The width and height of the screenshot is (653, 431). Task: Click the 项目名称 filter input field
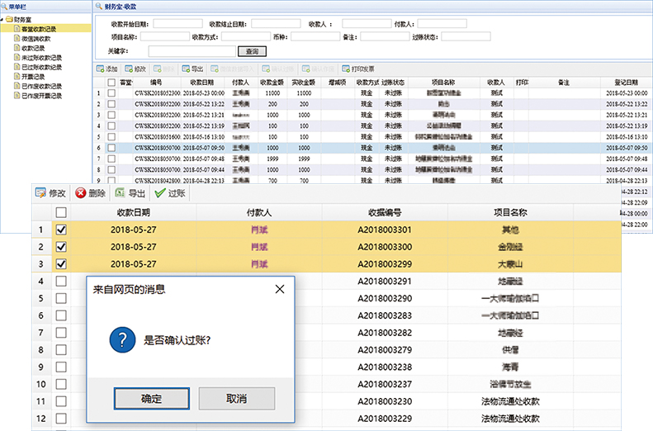tap(165, 36)
